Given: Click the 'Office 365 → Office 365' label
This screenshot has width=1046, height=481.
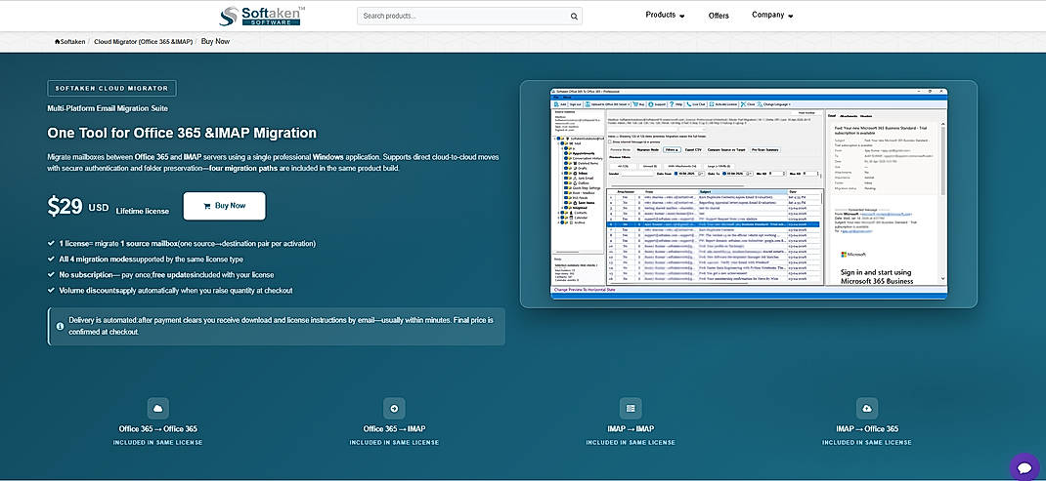Looking at the screenshot, I should [x=158, y=429].
